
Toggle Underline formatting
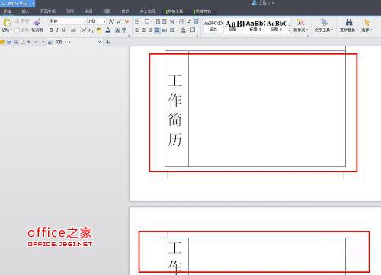(x=63, y=30)
